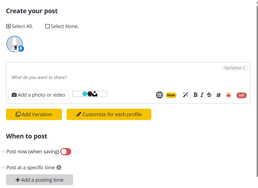Click the yellow New badge
The height and width of the screenshot is (188, 258).
171,95
